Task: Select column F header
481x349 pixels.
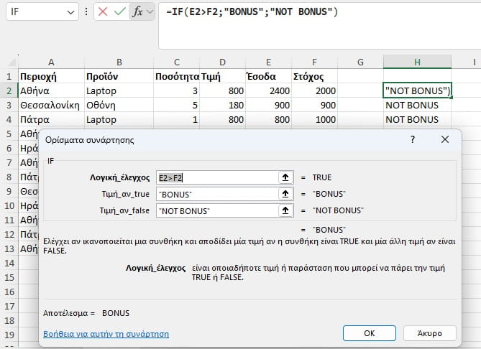Action: click(314, 62)
